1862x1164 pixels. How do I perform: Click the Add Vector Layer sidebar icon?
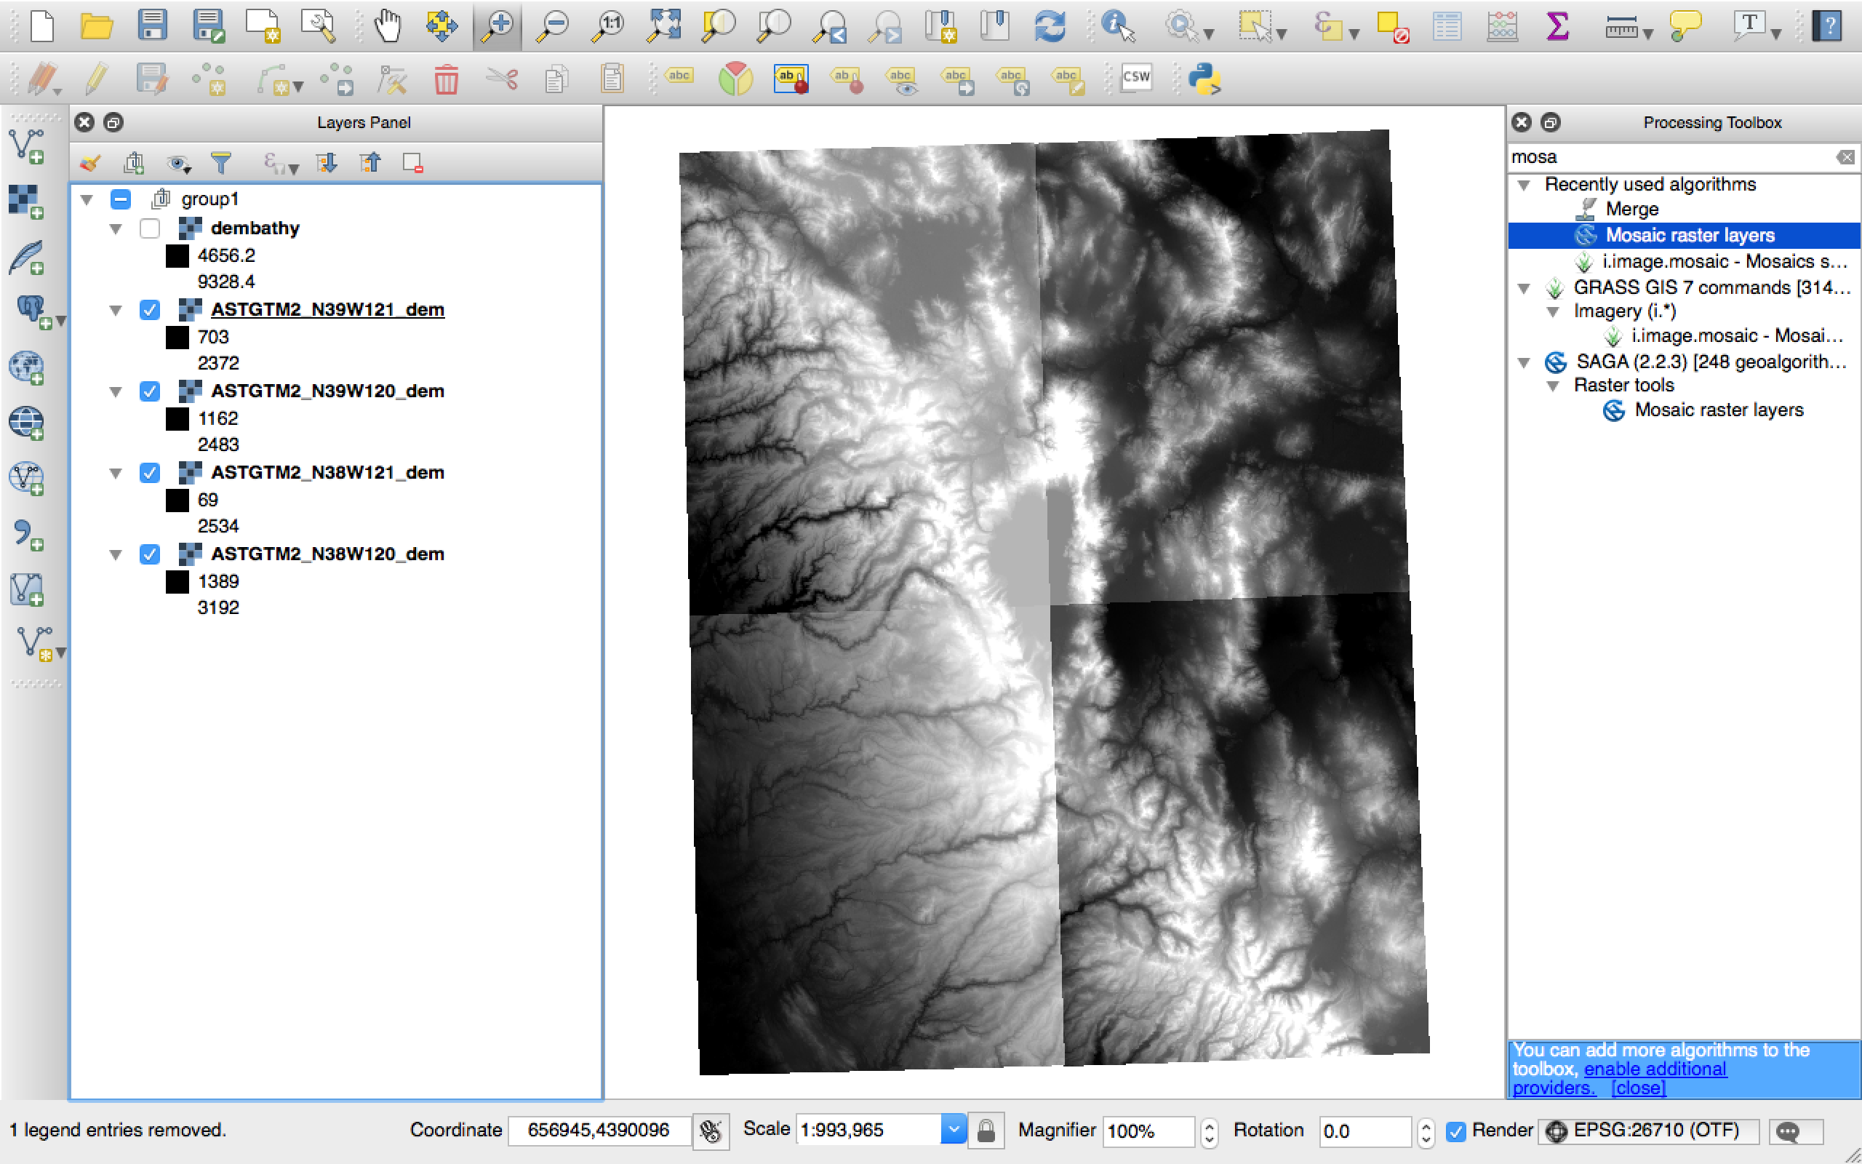click(27, 146)
